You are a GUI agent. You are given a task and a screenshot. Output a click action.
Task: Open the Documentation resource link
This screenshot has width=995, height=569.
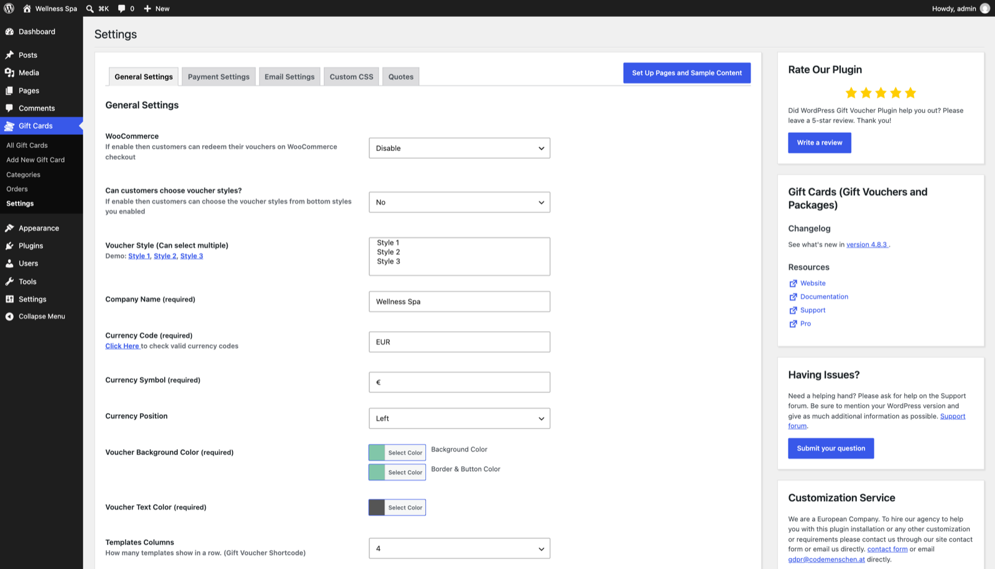coord(824,297)
